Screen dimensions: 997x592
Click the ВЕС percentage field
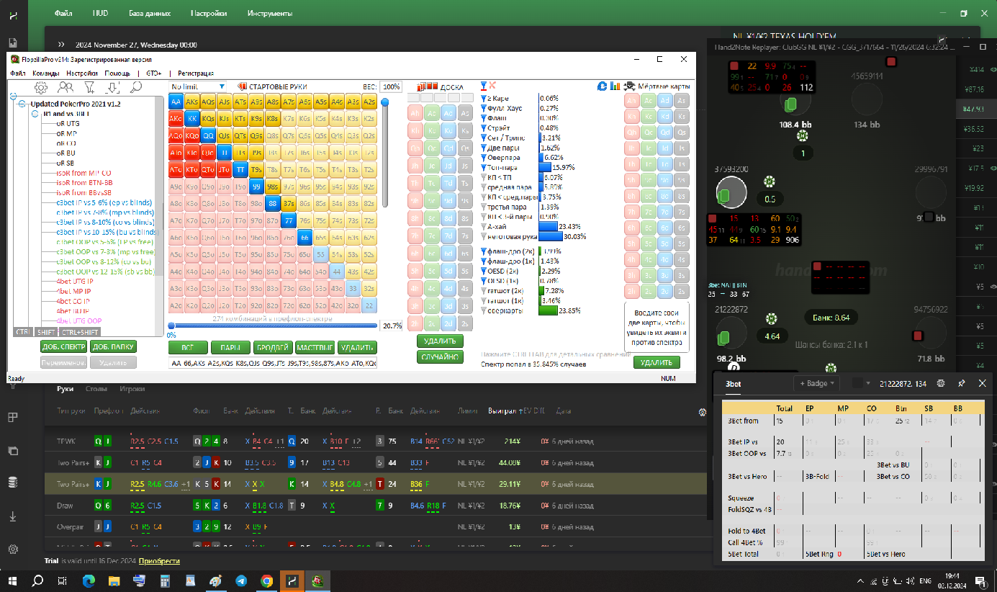pyautogui.click(x=391, y=86)
